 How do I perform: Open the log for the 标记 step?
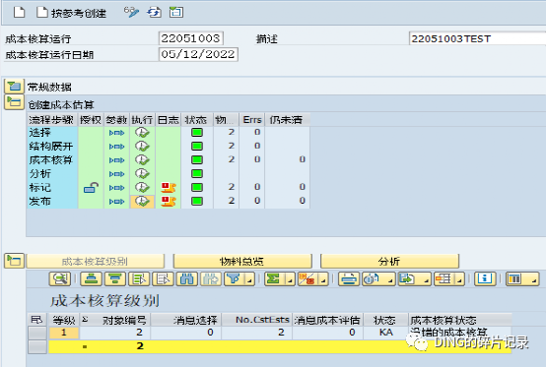coord(169,188)
